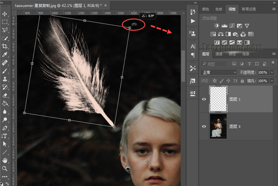Select the Blur tool
Image resolution: width=278 pixels, height=186 pixels.
click(5, 112)
